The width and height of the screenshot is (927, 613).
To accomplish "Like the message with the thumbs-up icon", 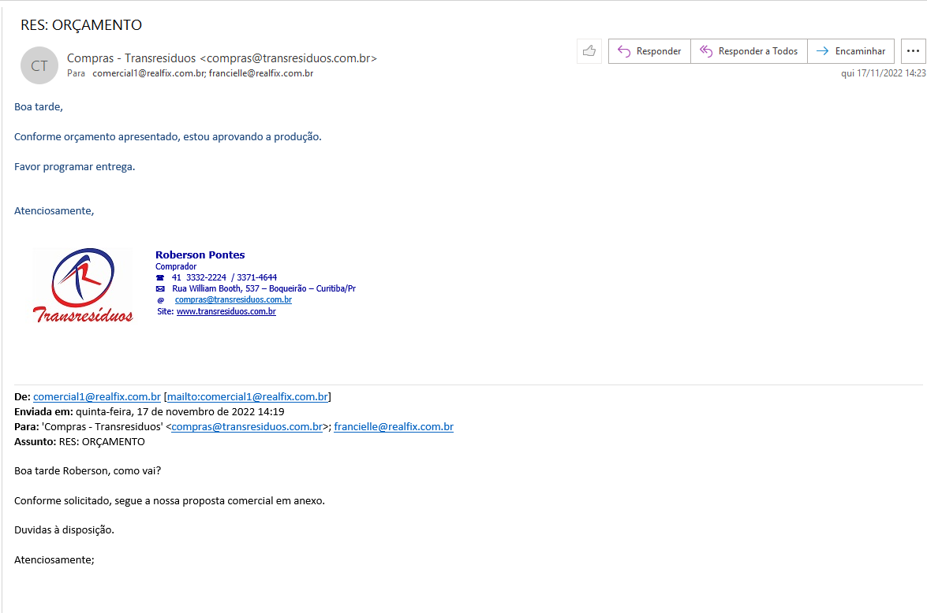I will click(x=589, y=51).
